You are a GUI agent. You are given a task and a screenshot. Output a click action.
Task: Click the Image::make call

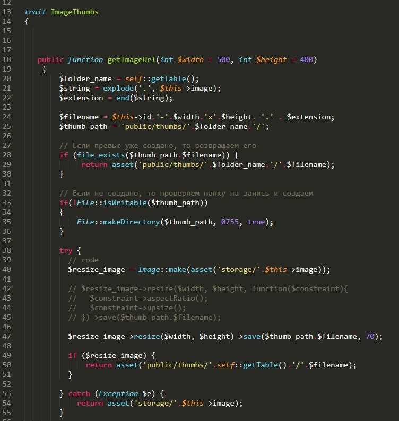click(x=162, y=270)
